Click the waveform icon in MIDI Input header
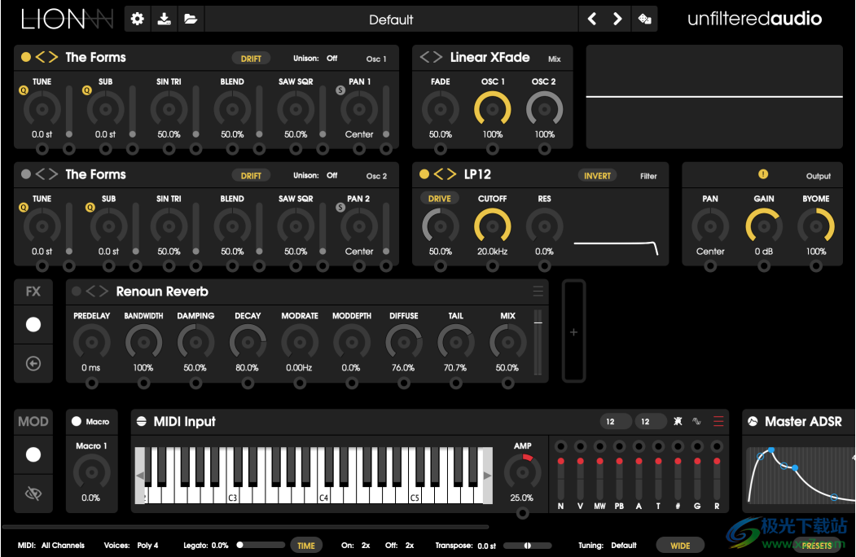This screenshot has width=856, height=557. (x=696, y=421)
